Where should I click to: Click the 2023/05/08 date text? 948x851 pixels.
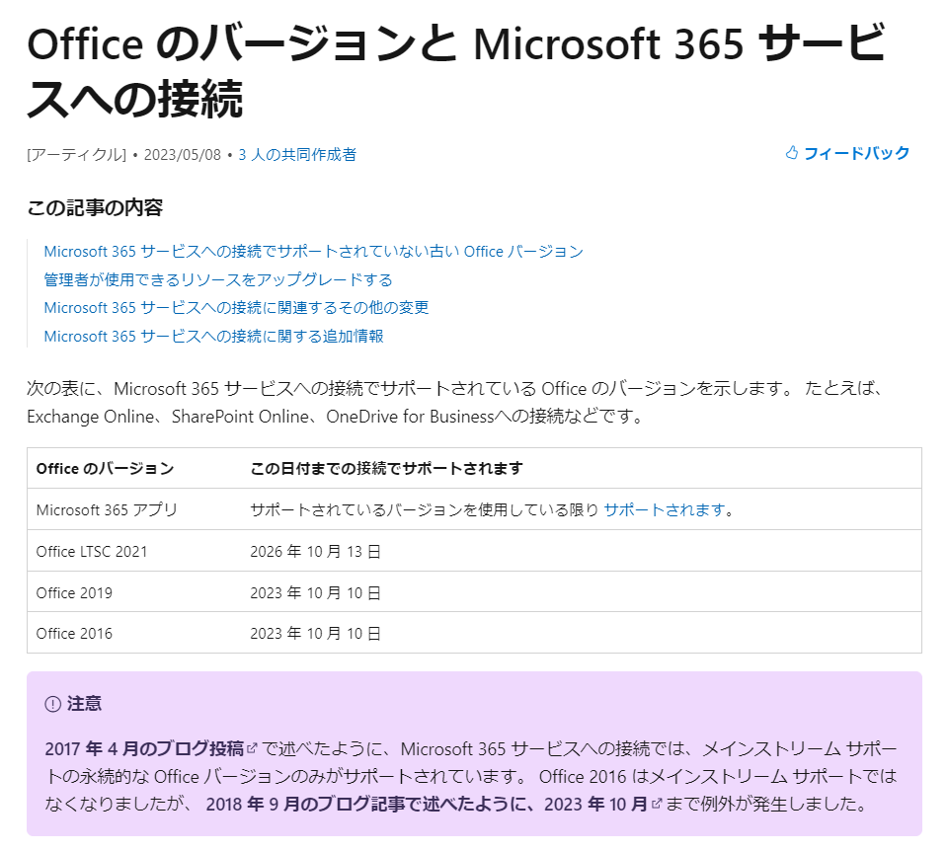click(x=178, y=153)
